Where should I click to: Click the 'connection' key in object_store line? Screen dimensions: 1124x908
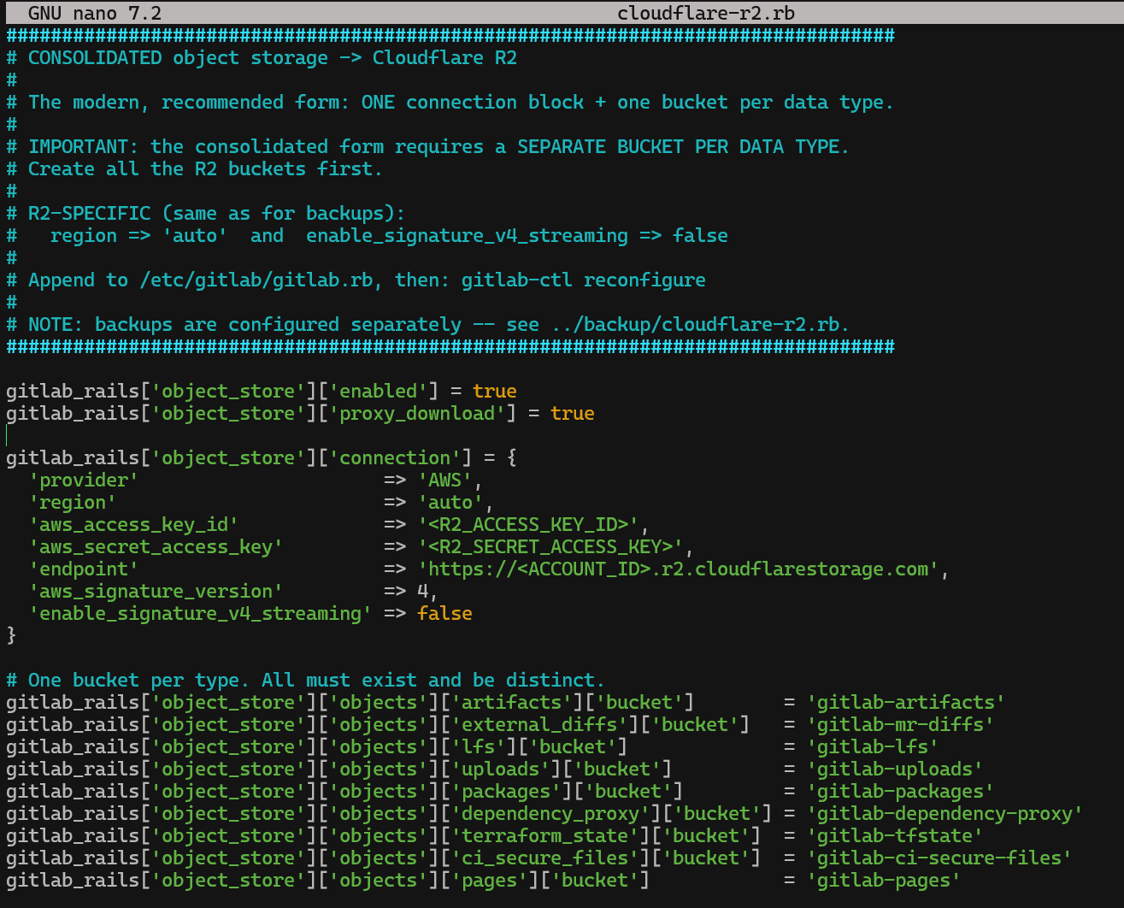point(395,458)
